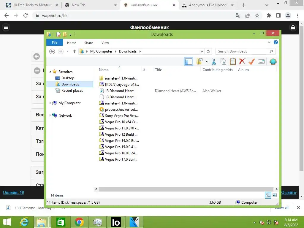304x228 pixels.
Task: Expand Network in navigation pane
Action: click(50, 115)
